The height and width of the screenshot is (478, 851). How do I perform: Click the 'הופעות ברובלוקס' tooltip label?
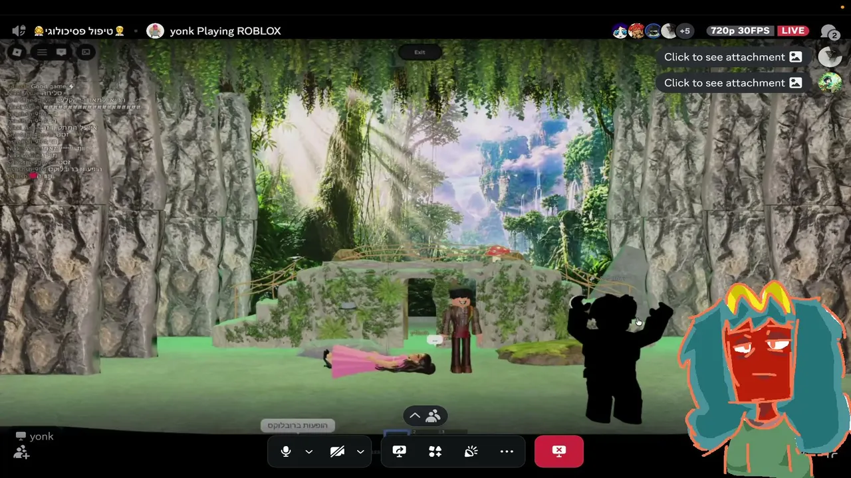(298, 425)
